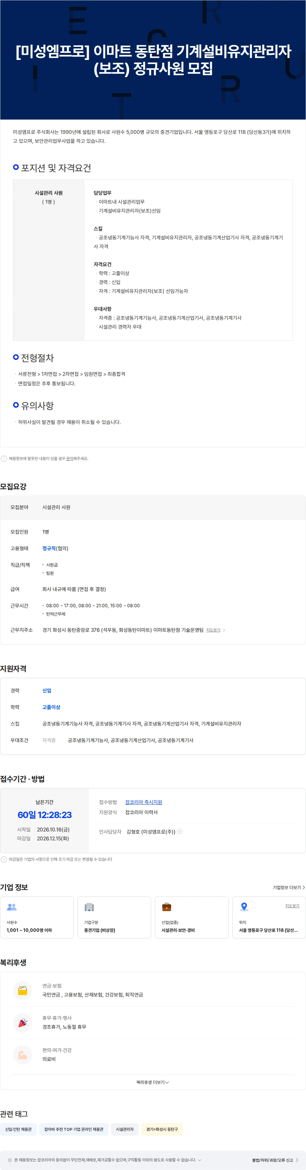
Task: Click the 잡코리아 즉시지원 link
Action: pos(143,802)
